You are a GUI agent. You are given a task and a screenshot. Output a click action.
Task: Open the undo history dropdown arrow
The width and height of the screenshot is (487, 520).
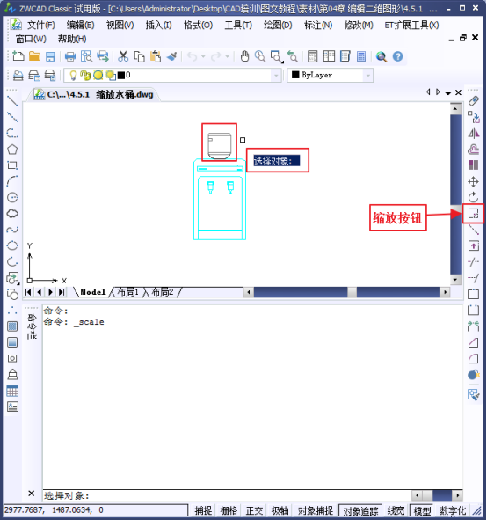[x=203, y=56]
